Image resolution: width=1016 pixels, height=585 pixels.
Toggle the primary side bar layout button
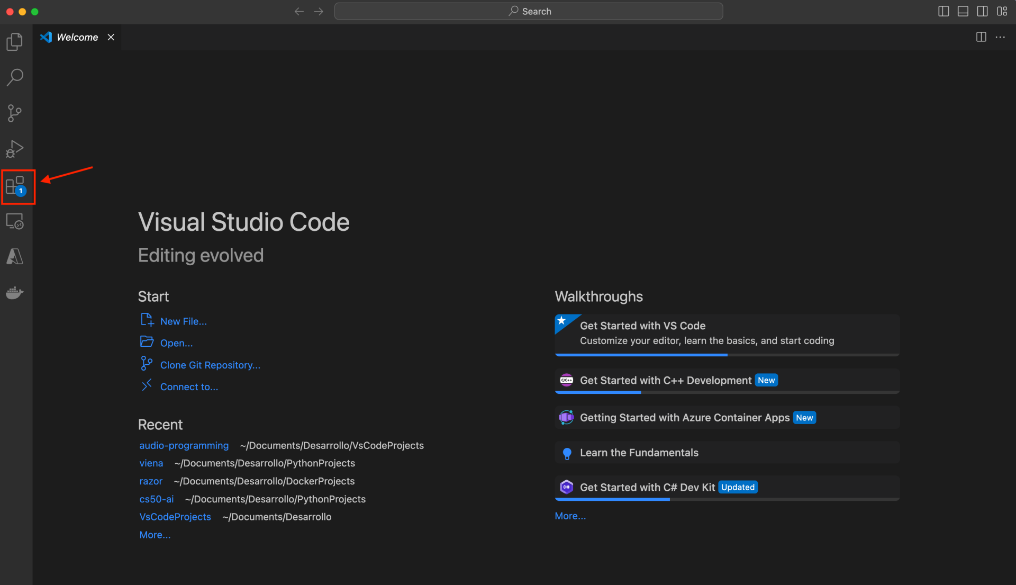coord(944,11)
